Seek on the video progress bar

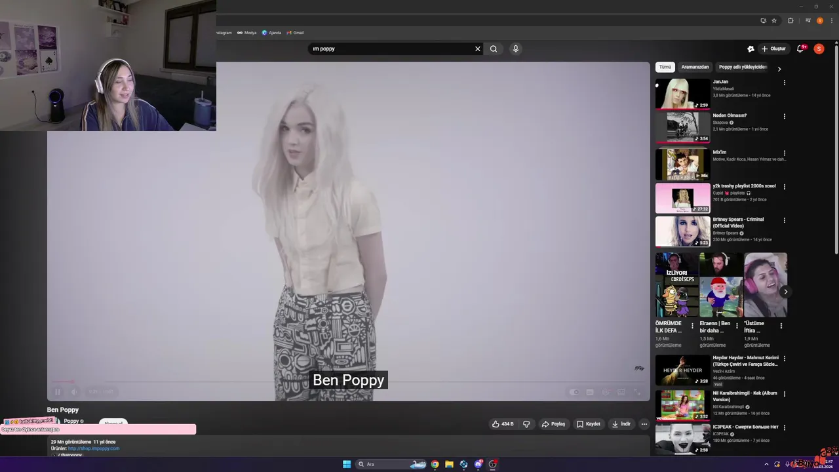point(348,382)
